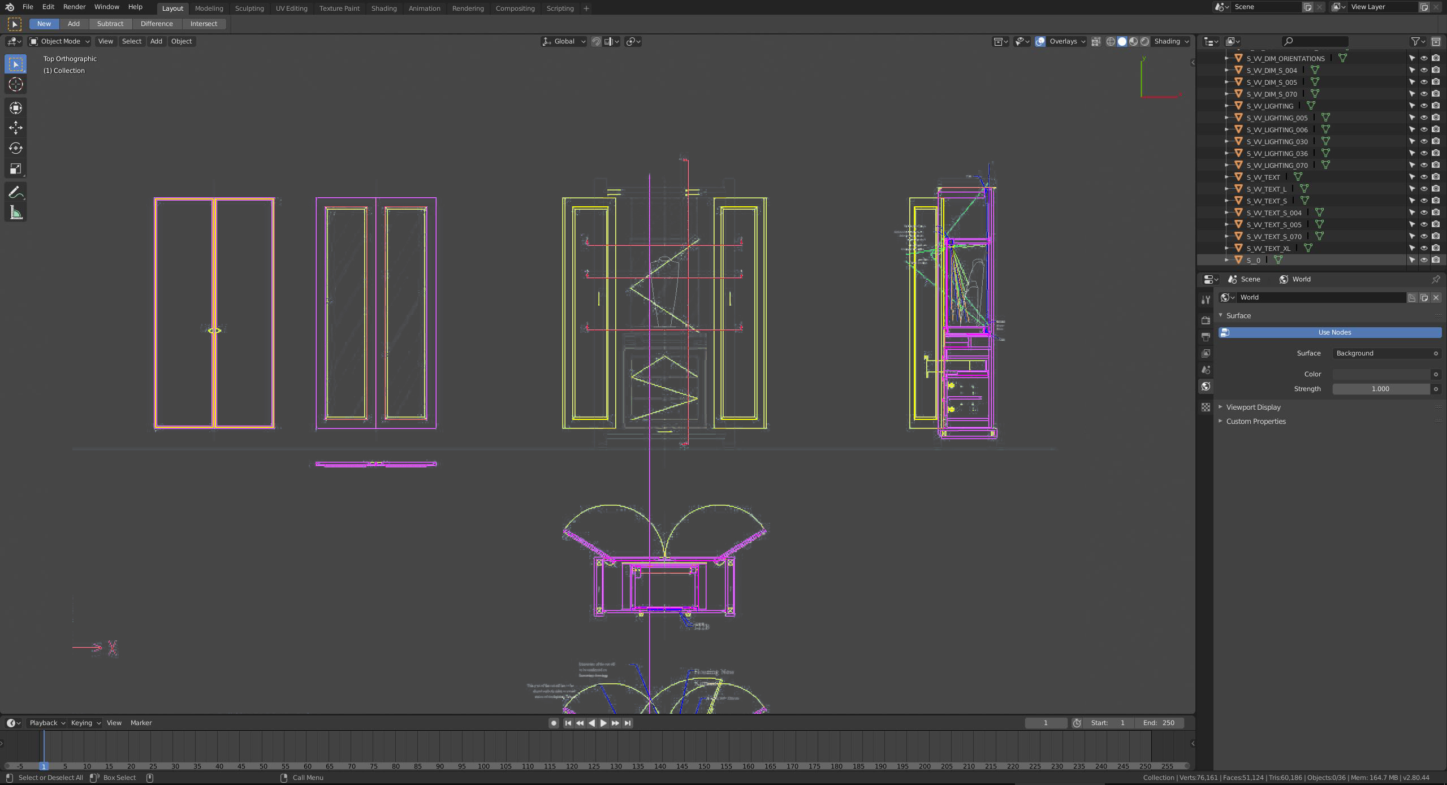Click the world Color swatch
1447x785 pixels.
(x=1381, y=374)
